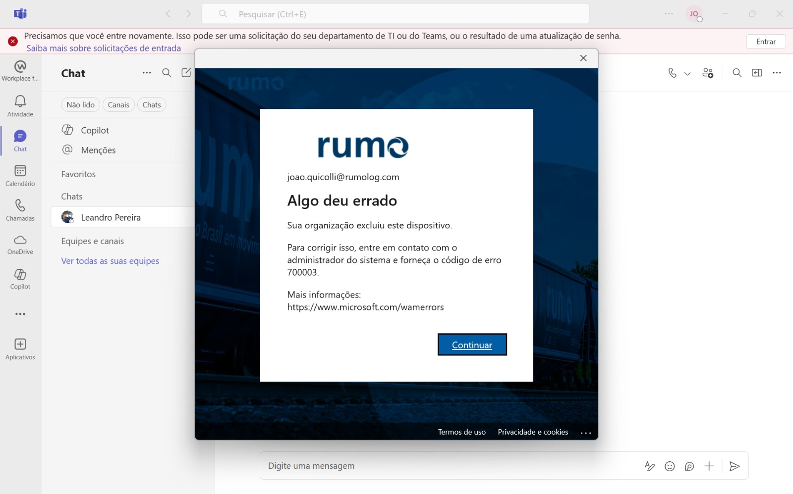This screenshot has width=793, height=494.
Task: Search in this conversation magnifier
Action: coord(737,73)
